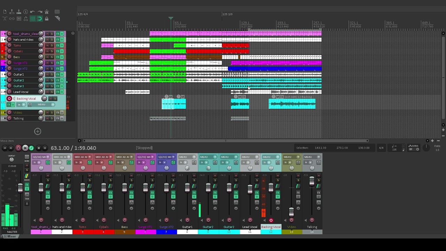
Task: Open Backing Vocal MG-XU dropdown in track panel
Action: click(44, 105)
